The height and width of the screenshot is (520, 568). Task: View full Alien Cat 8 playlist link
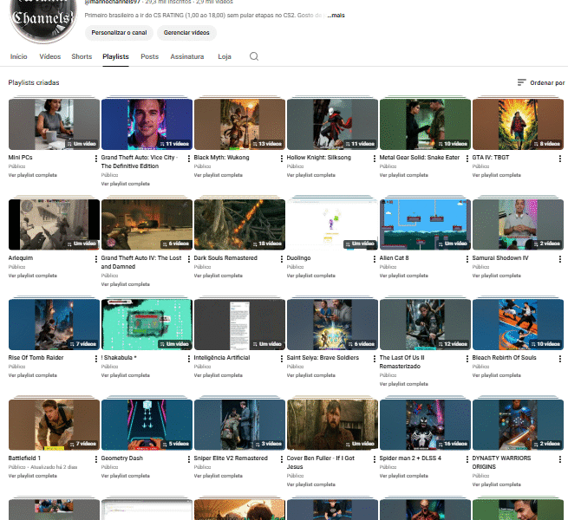point(403,276)
